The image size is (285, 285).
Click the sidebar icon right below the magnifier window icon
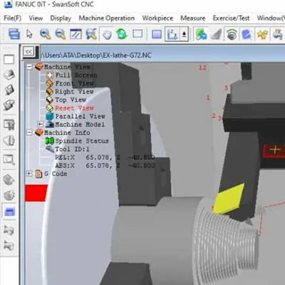pyautogui.click(x=9, y=180)
